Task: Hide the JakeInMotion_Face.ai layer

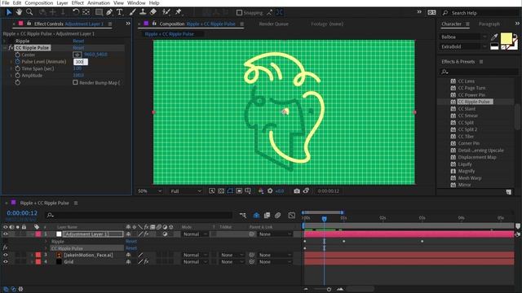Action: [6, 255]
